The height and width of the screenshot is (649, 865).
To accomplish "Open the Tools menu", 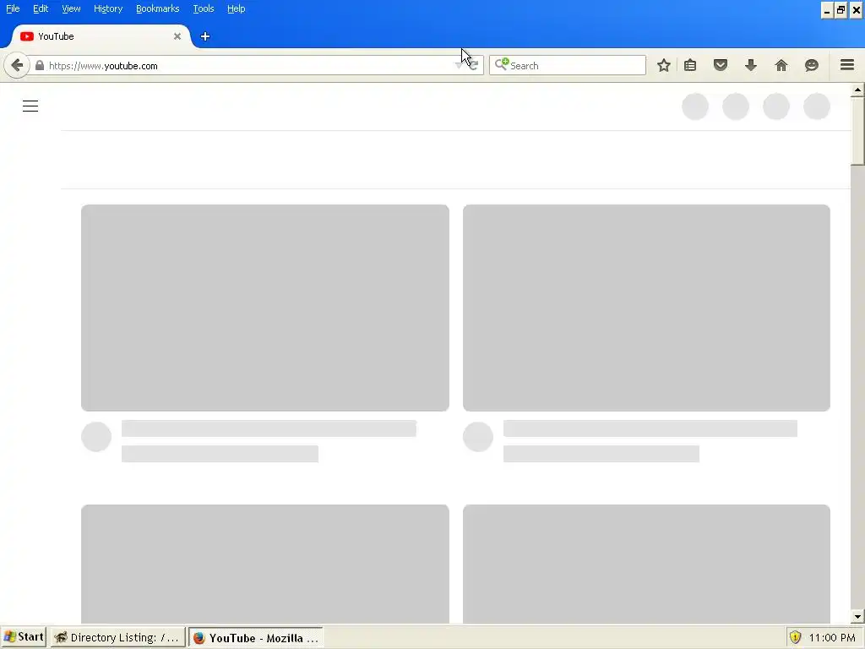I will point(204,8).
